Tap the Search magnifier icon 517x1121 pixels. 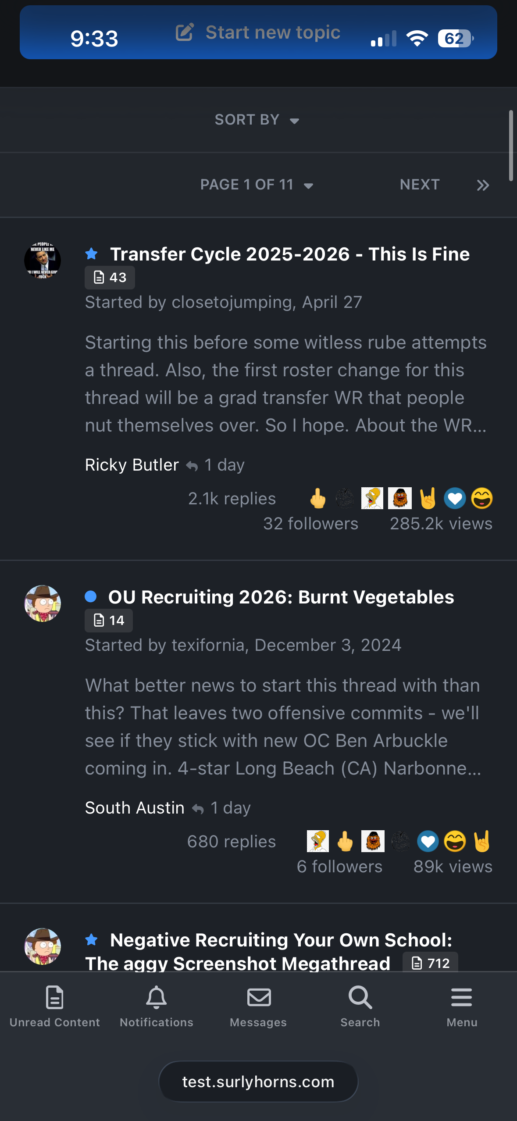click(x=360, y=997)
